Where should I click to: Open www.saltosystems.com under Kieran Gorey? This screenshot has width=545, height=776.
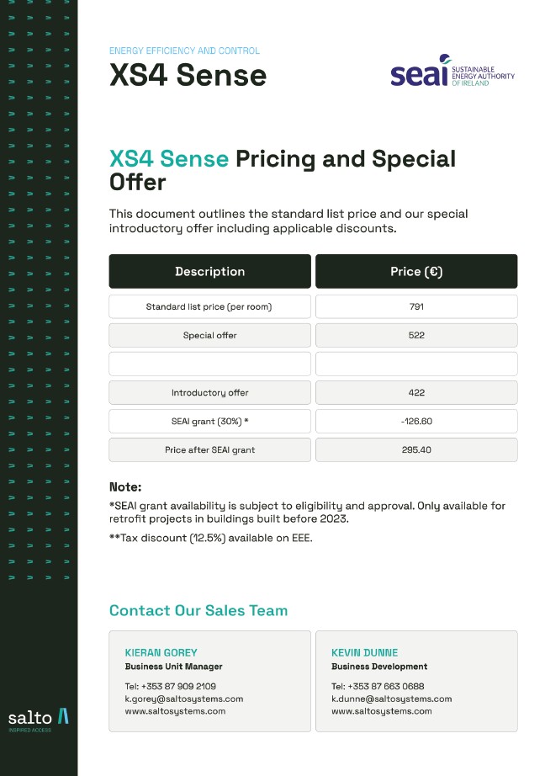[175, 711]
